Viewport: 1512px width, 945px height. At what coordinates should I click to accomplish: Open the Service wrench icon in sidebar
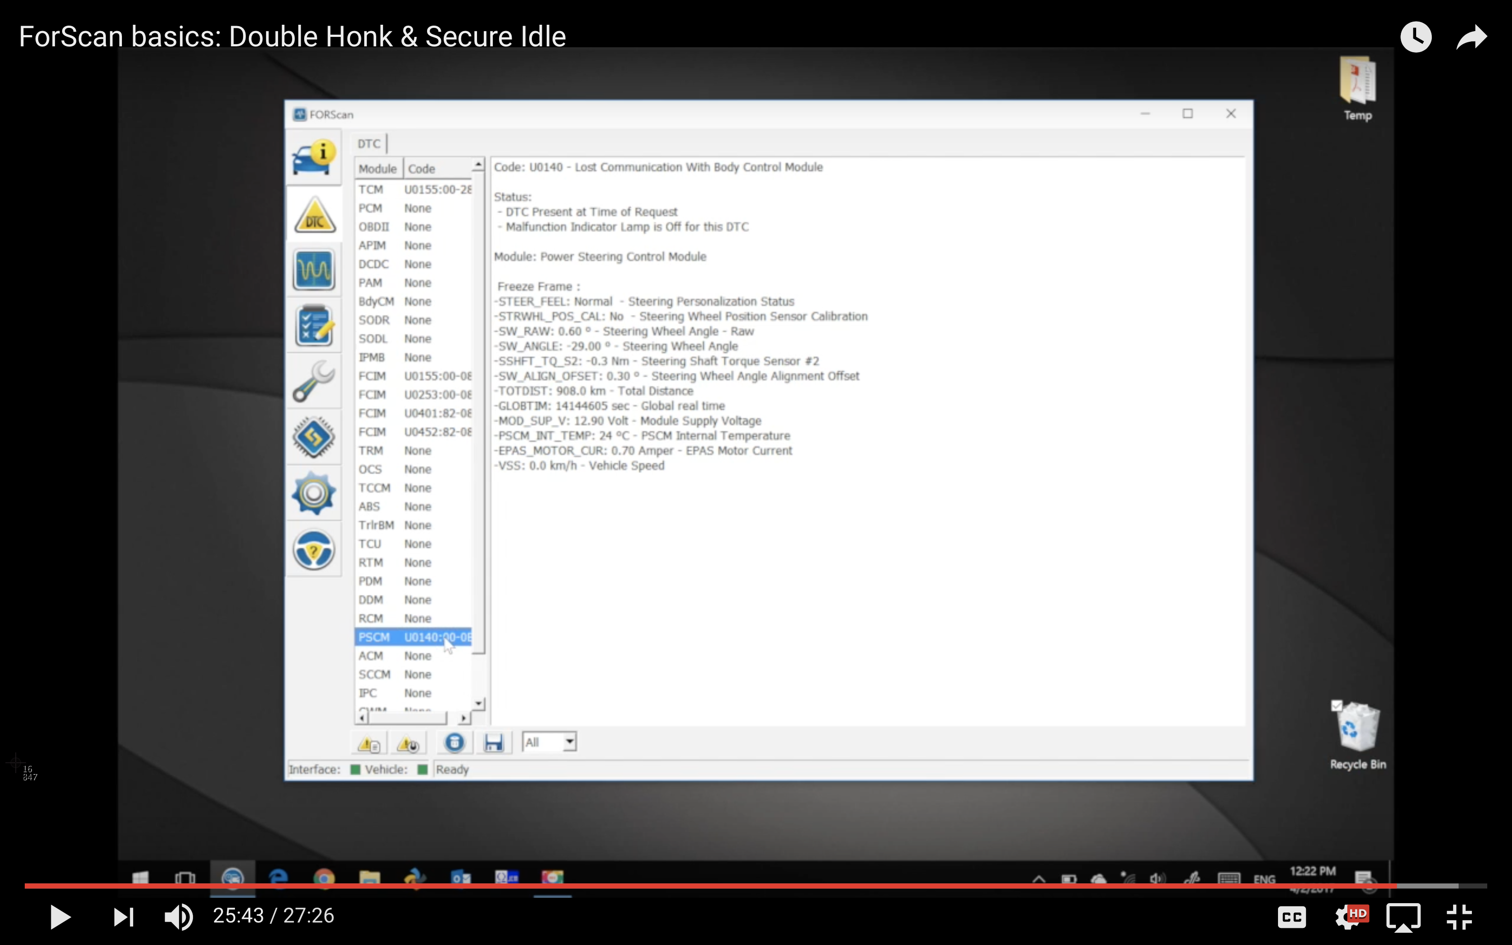(314, 381)
